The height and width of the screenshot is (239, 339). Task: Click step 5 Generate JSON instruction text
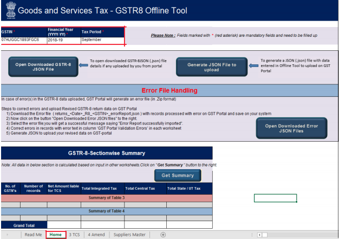coord(59,133)
